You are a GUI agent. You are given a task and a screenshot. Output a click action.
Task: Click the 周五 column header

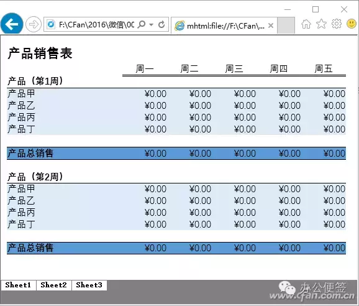point(323,68)
